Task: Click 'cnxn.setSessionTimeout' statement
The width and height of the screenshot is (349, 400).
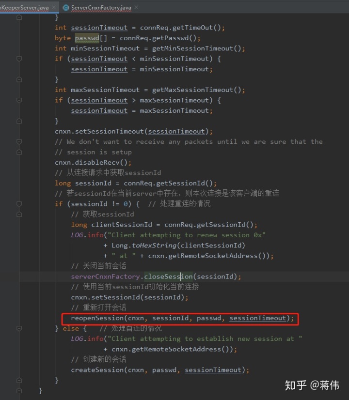Action: (133, 131)
